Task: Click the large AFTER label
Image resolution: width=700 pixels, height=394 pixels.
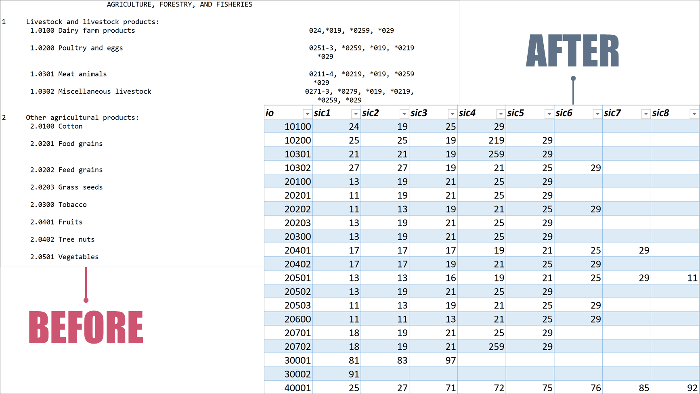Action: (x=572, y=51)
